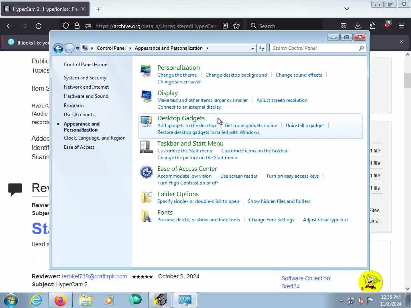Open Firefox hamburger application menu

(x=401, y=26)
